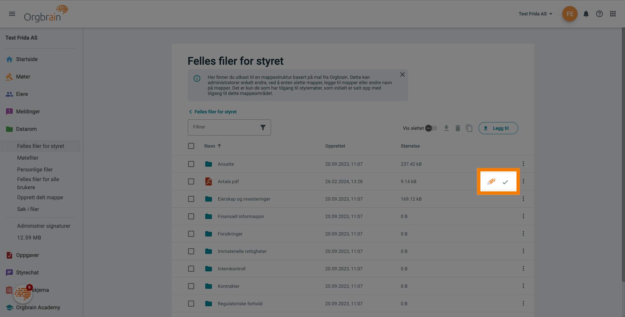Open Administrer signaturer
The width and height of the screenshot is (625, 317).
click(44, 226)
